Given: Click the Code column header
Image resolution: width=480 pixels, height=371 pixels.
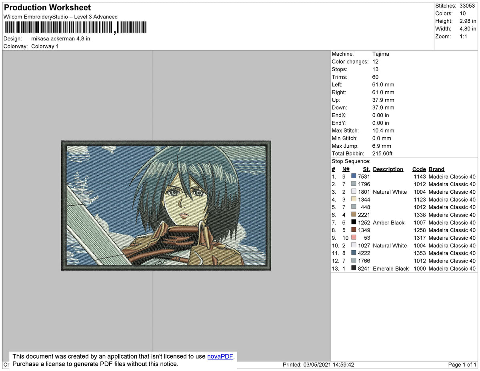Looking at the screenshot, I should [419, 169].
